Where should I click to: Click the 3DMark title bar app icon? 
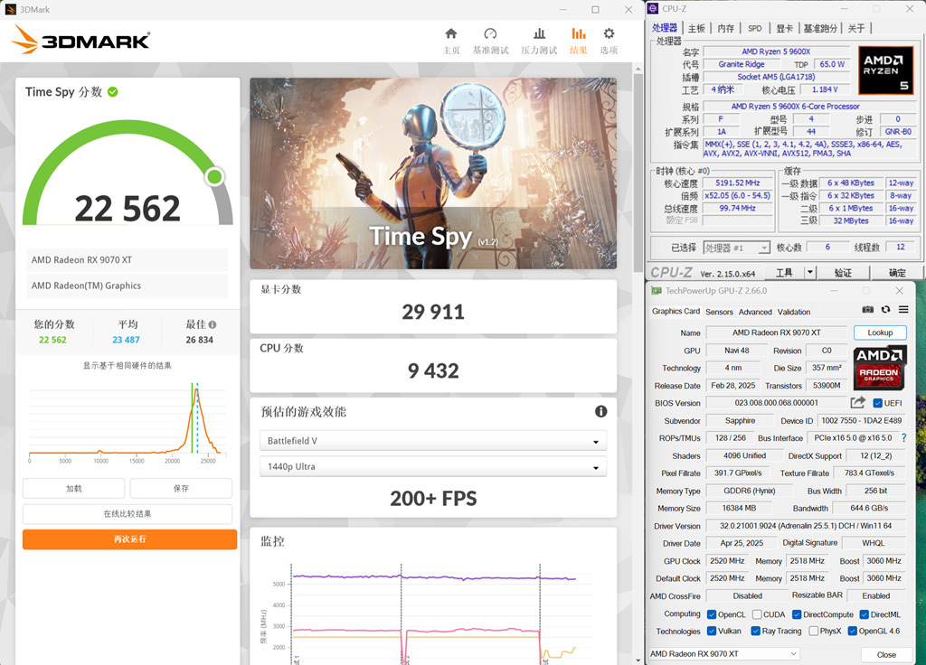11,9
